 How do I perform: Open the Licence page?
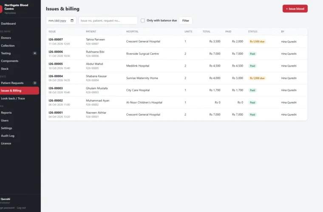coord(6,143)
